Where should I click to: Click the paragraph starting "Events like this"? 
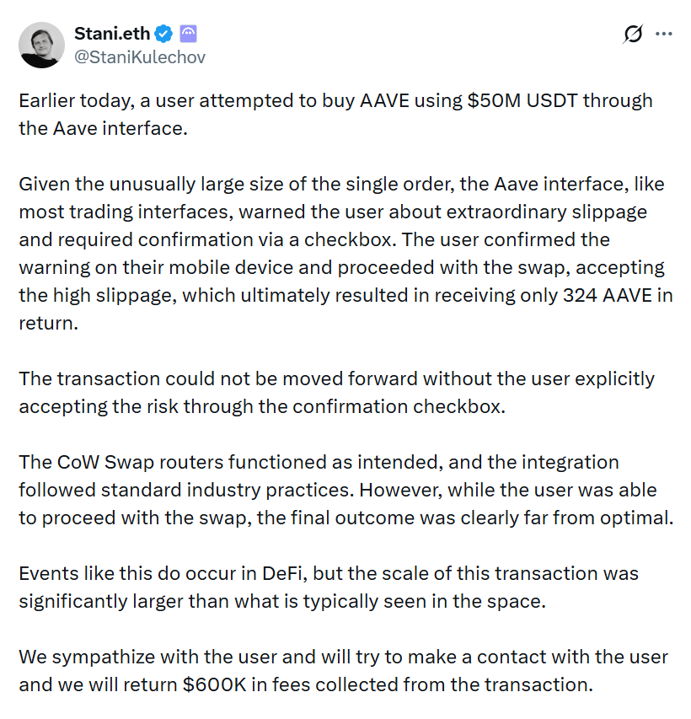[x=329, y=586]
